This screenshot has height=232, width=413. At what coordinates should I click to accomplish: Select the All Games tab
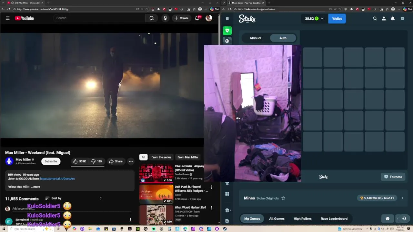(277, 218)
